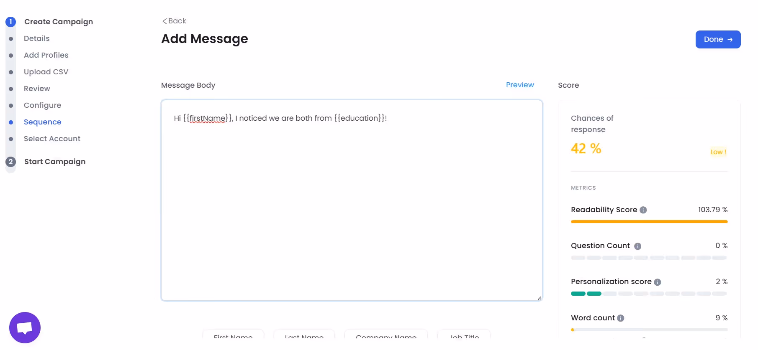758x350 pixels.
Task: Select the Start Campaign heading
Action: click(x=55, y=162)
